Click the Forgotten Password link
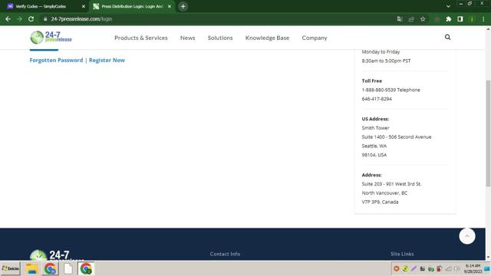Image resolution: width=491 pixels, height=276 pixels. click(x=56, y=60)
